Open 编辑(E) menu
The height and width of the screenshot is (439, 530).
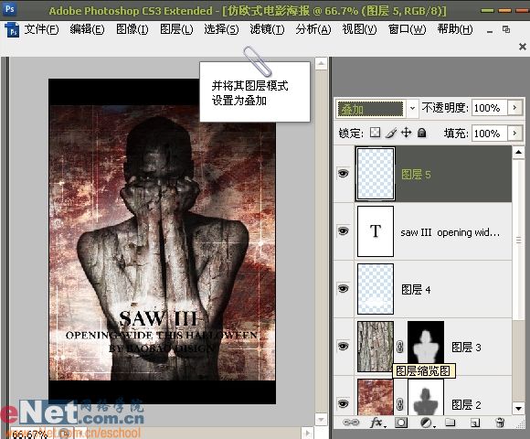[87, 29]
